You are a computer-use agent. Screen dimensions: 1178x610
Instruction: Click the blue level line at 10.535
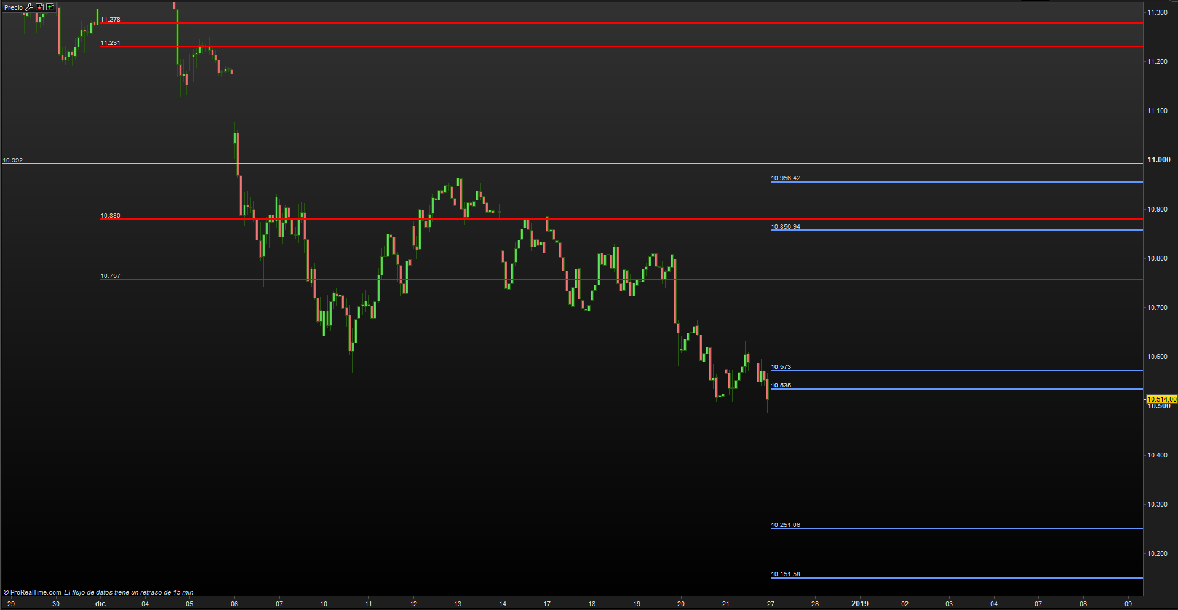953,389
